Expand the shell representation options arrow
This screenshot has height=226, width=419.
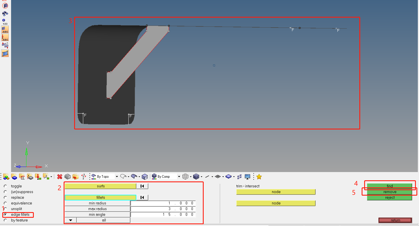coord(223,177)
